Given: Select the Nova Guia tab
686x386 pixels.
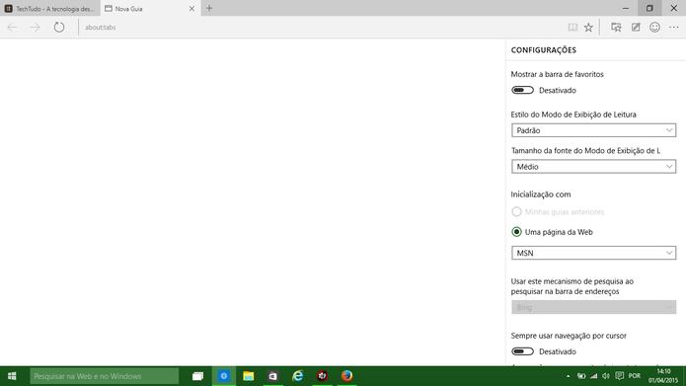Looking at the screenshot, I should [150, 8].
